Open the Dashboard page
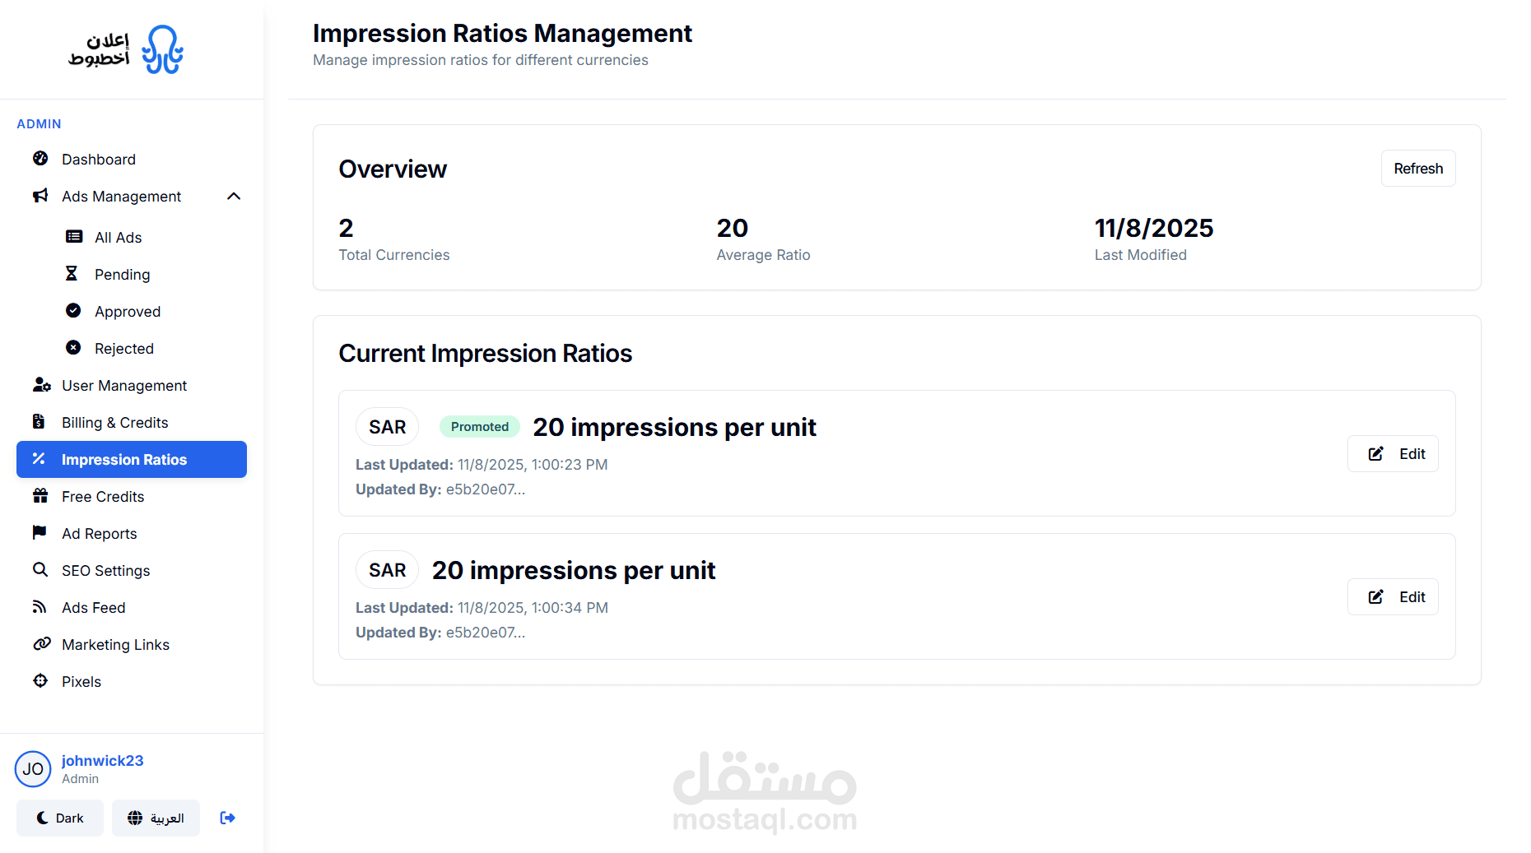This screenshot has width=1531, height=853. click(x=132, y=159)
